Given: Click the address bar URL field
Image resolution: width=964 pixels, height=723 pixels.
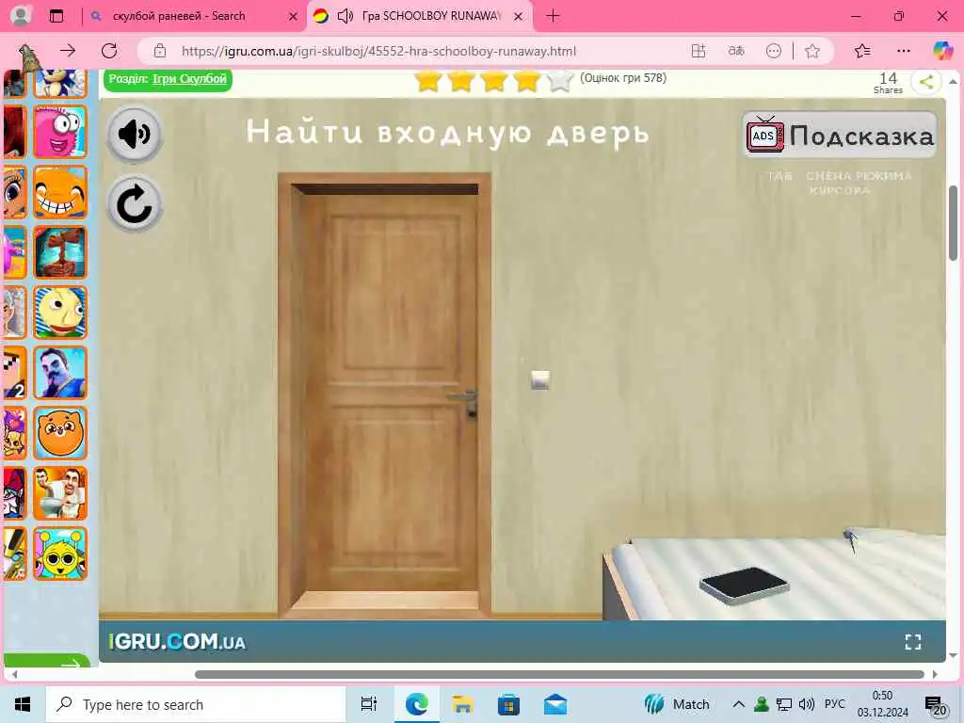Looking at the screenshot, I should coord(378,51).
